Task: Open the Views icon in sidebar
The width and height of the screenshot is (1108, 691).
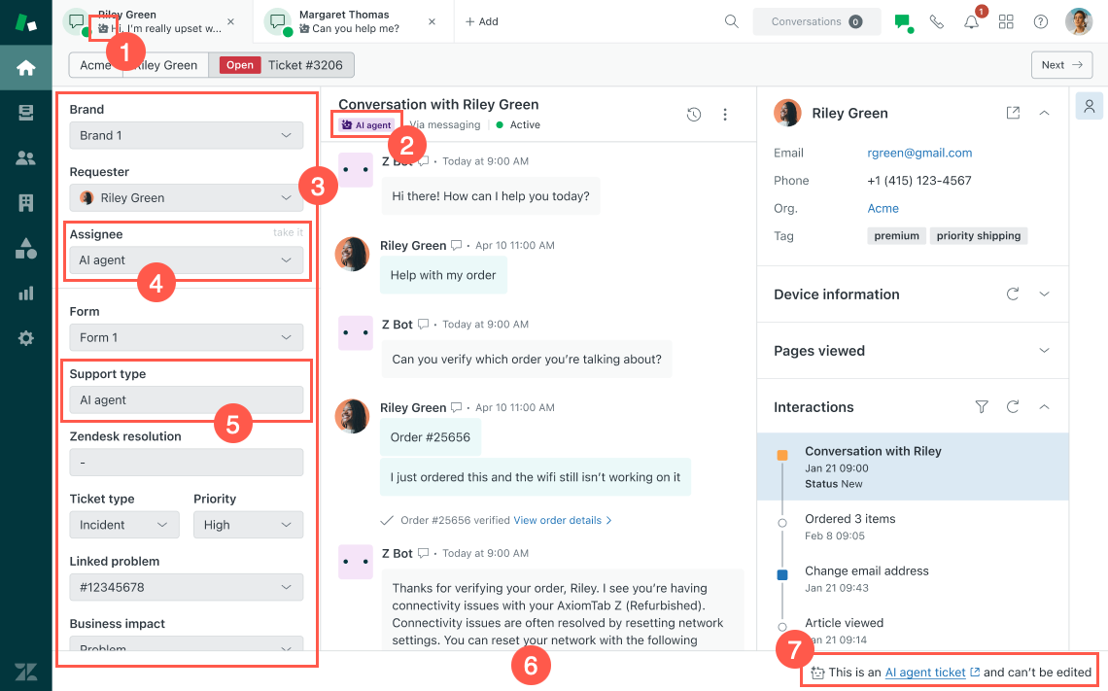Action: pos(25,113)
